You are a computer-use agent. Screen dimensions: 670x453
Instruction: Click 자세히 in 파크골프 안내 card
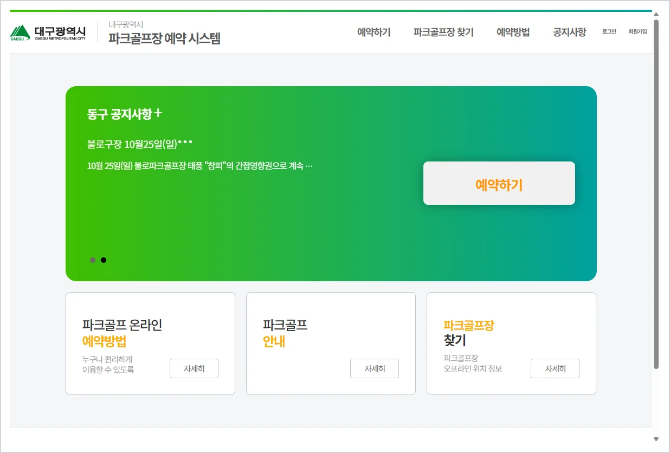[375, 368]
